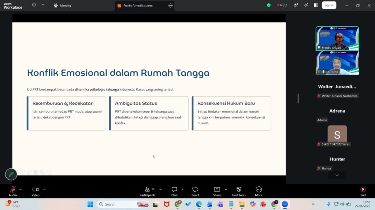The height and width of the screenshot is (210, 375).
Task: Open the Chat panel
Action: tap(174, 191)
